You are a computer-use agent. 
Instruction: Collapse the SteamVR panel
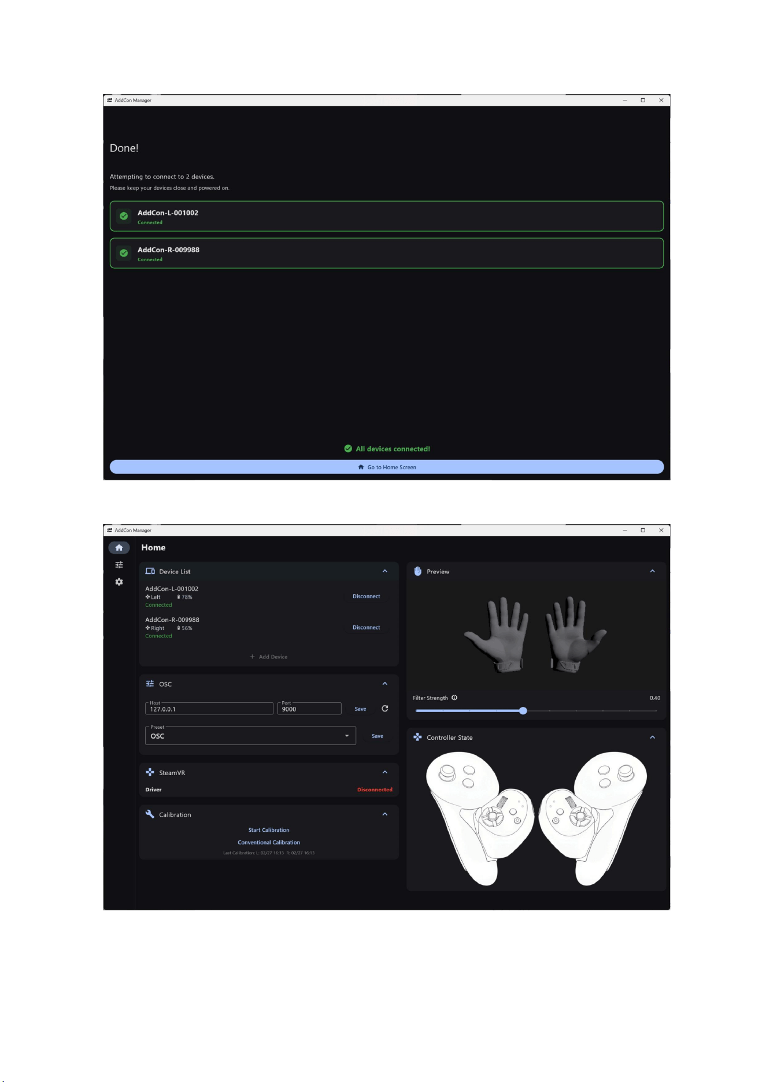385,772
